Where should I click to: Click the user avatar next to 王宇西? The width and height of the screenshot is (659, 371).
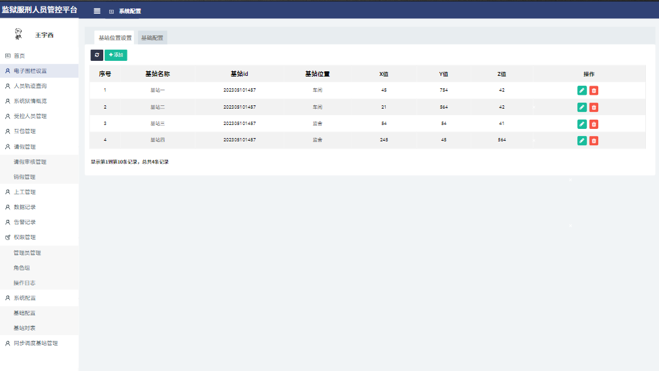(x=18, y=35)
